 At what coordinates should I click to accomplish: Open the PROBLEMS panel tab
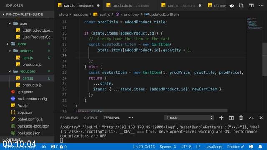tap(69, 117)
